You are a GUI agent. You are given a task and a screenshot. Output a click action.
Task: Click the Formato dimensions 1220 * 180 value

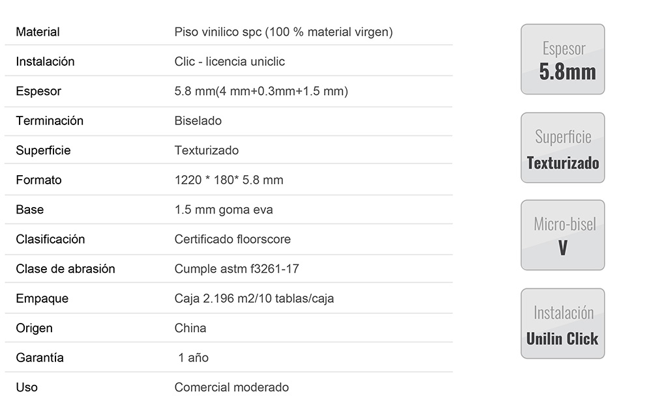point(229,180)
